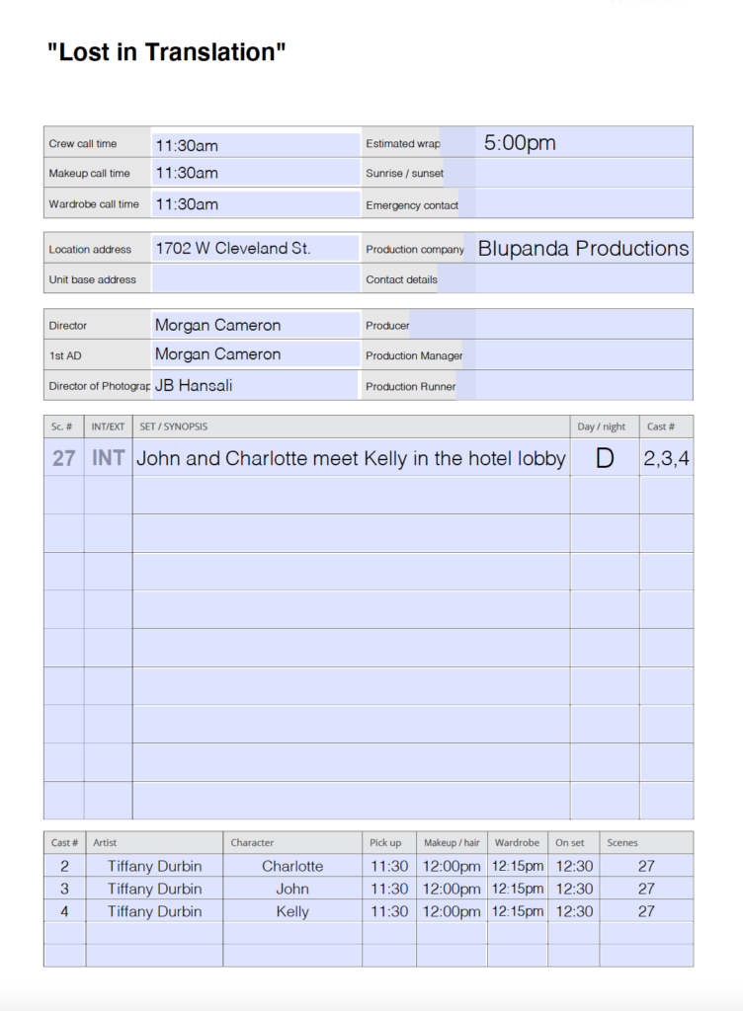Click the scene 27 synopsis text field
This screenshot has width=743, height=1011.
(x=351, y=458)
